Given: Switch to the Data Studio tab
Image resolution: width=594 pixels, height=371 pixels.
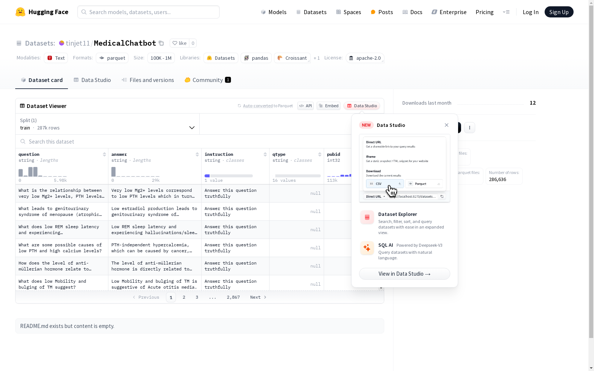Looking at the screenshot, I should pos(92,80).
